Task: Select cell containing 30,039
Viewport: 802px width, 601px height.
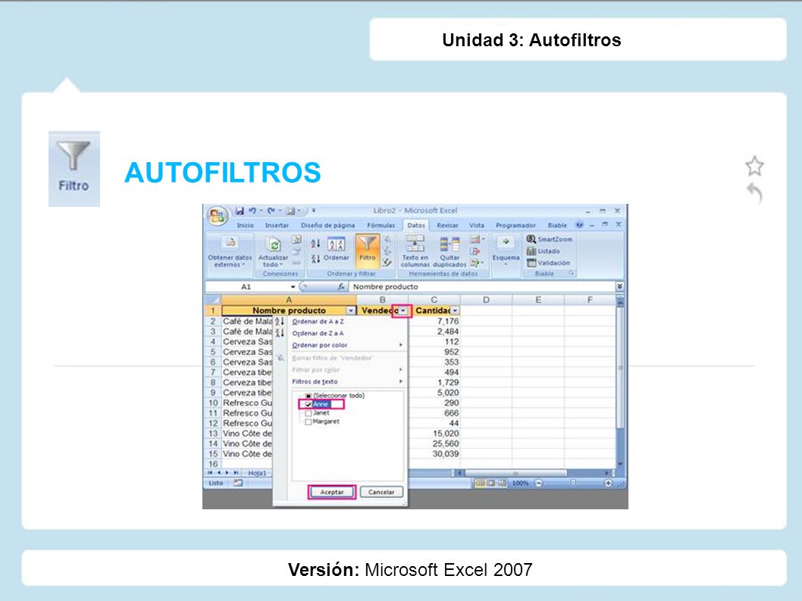Action: [x=434, y=454]
